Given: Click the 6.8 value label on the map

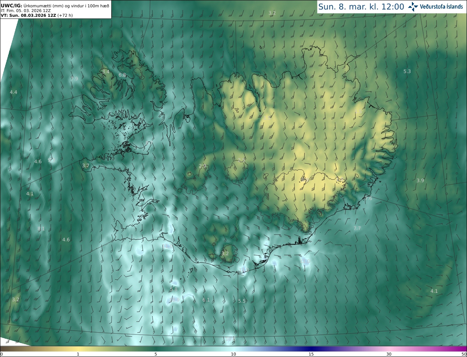Looking at the screenshot, I should click(122, 75).
